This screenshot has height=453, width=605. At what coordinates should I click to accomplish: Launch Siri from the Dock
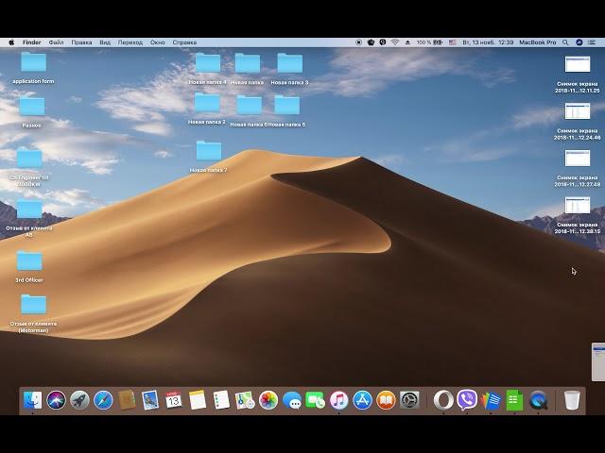pos(57,400)
